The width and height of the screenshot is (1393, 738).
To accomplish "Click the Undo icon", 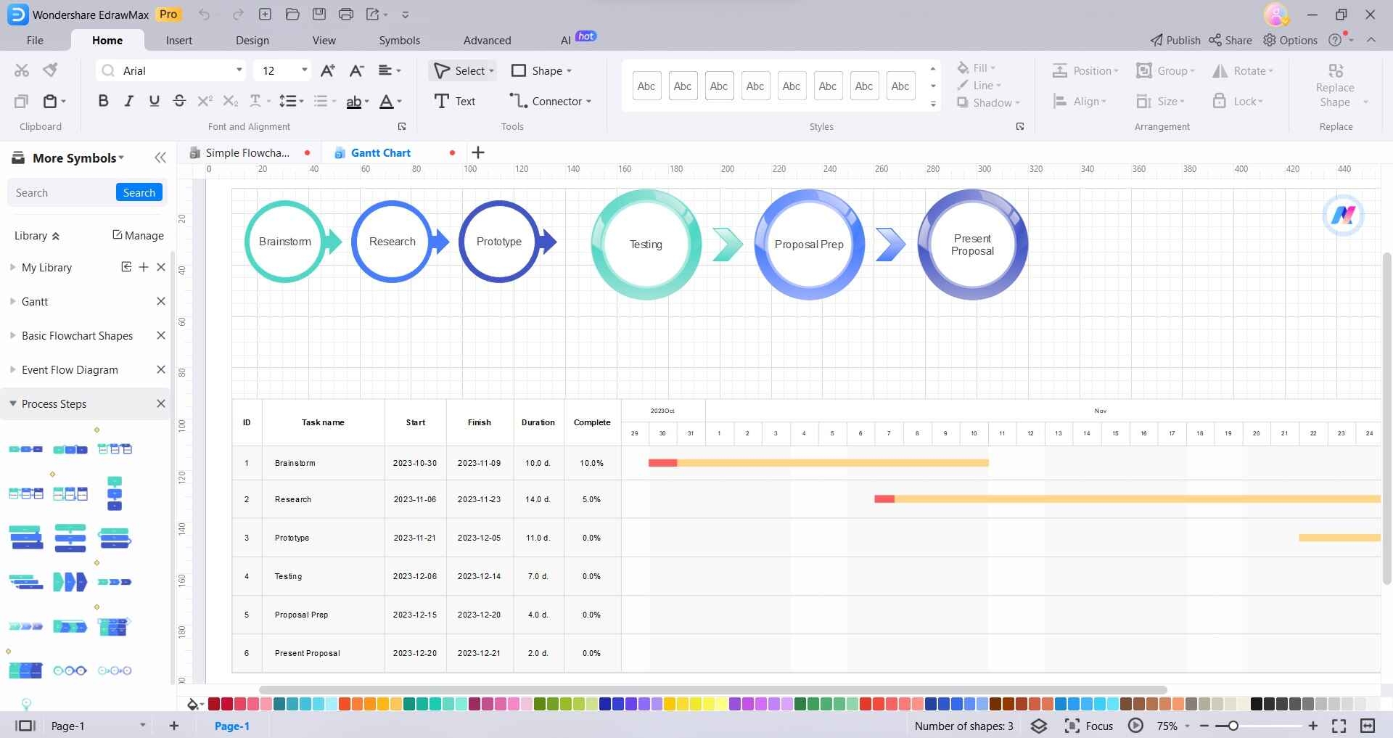I will [x=204, y=14].
